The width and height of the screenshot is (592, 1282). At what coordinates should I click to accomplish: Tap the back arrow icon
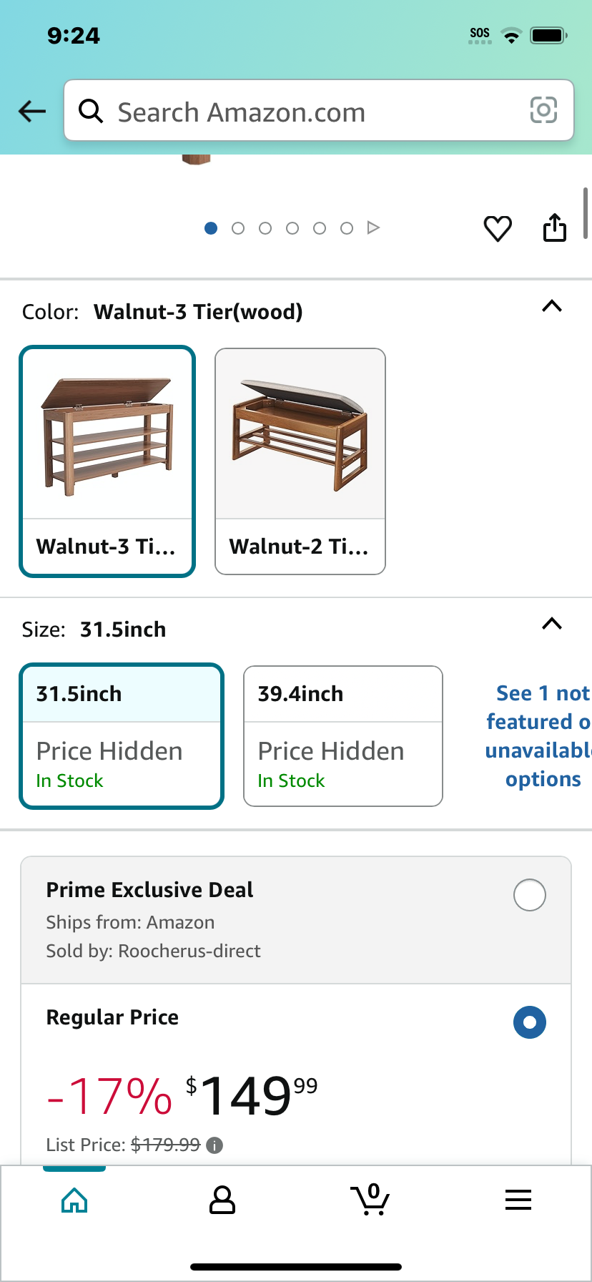(32, 111)
